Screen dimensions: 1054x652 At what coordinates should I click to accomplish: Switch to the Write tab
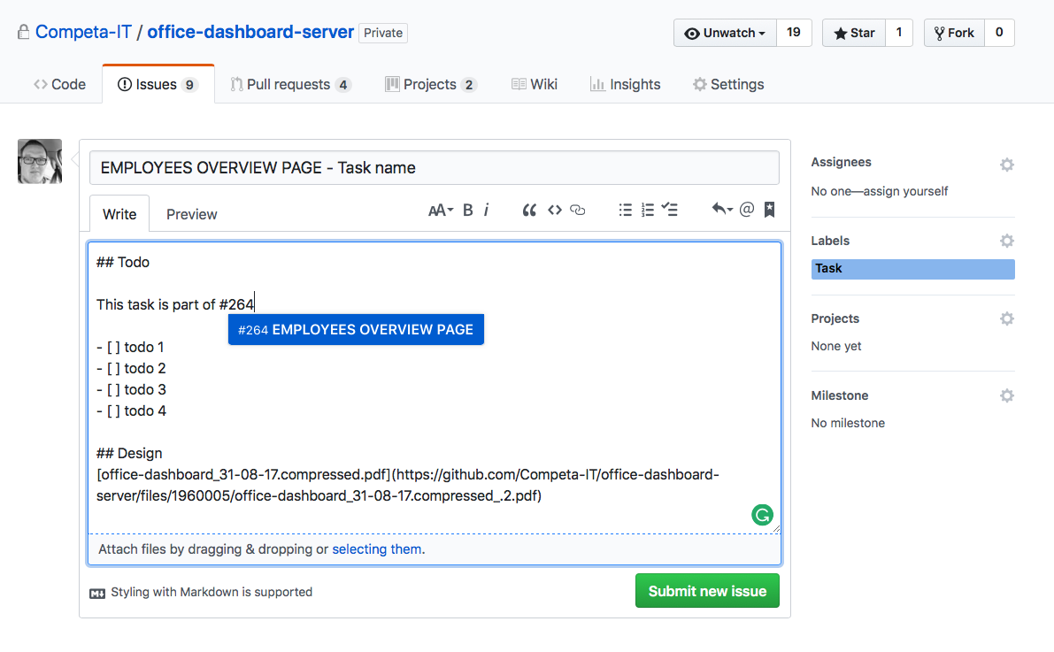(x=119, y=214)
